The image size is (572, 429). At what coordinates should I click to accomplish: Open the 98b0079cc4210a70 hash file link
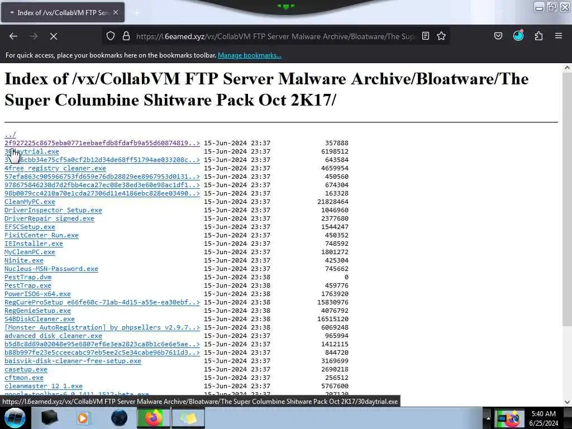pyautogui.click(x=102, y=193)
